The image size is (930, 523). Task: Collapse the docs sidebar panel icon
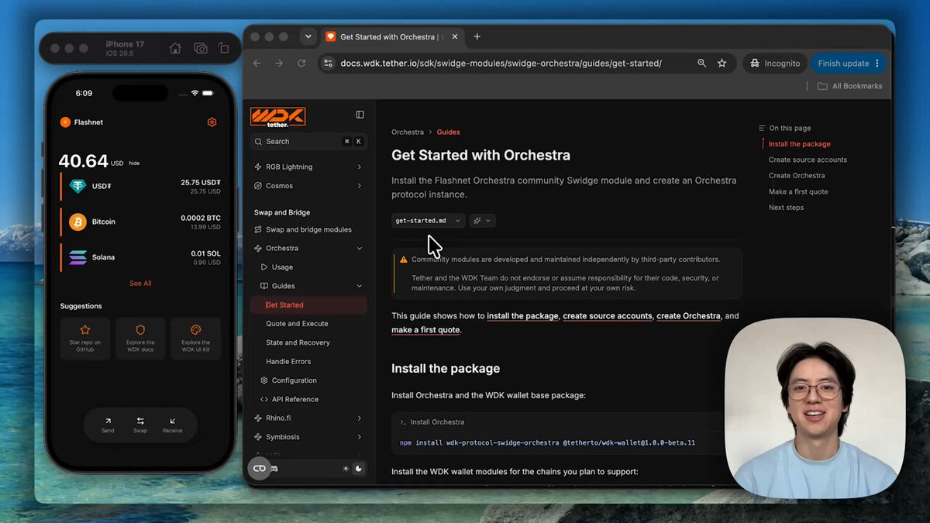pyautogui.click(x=360, y=115)
